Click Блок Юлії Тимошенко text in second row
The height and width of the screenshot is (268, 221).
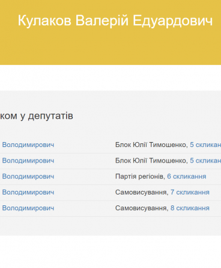(151, 161)
